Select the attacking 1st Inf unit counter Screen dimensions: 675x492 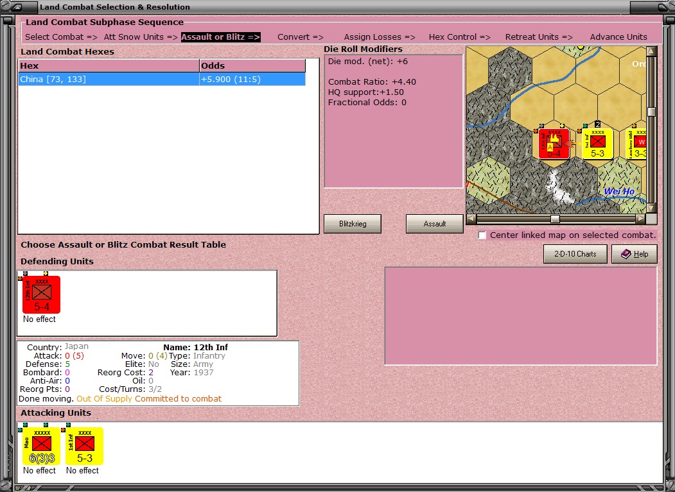pyautogui.click(x=84, y=446)
